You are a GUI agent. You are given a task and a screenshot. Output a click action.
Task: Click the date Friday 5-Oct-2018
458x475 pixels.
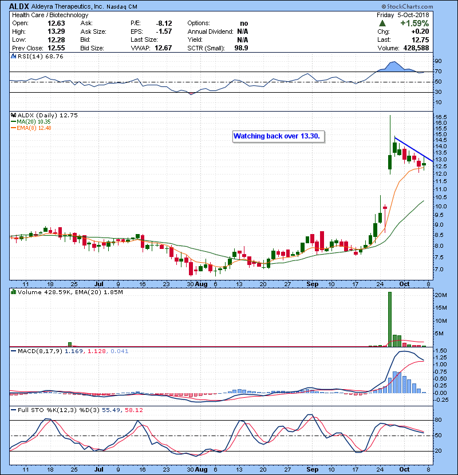tap(403, 15)
